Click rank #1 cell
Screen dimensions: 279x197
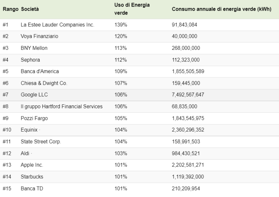click(x=5, y=25)
